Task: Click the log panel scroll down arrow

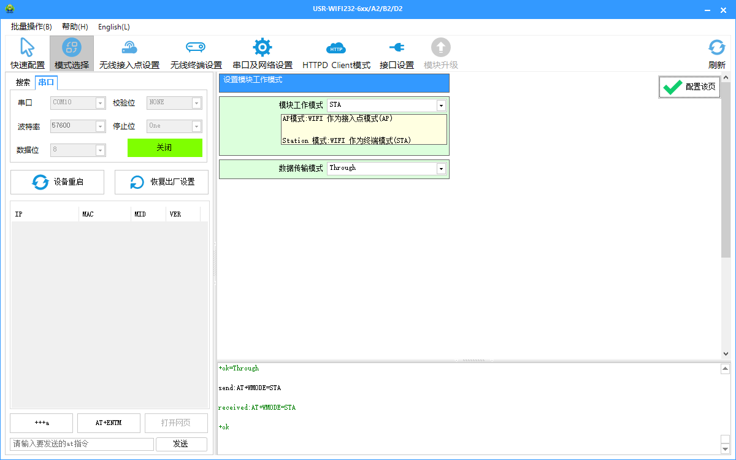Action: coord(726,448)
